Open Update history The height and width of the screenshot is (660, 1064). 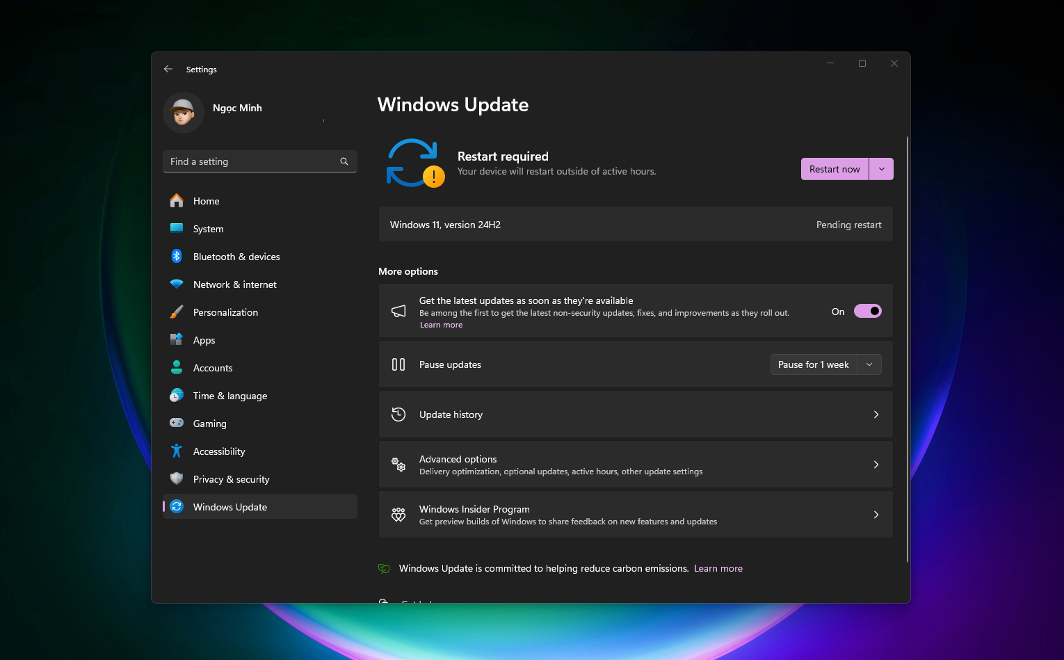click(x=636, y=414)
